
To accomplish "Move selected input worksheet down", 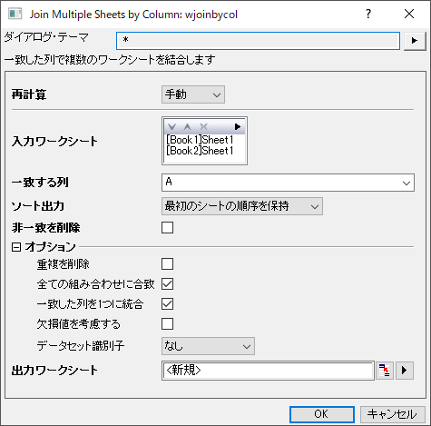I will pyautogui.click(x=171, y=126).
